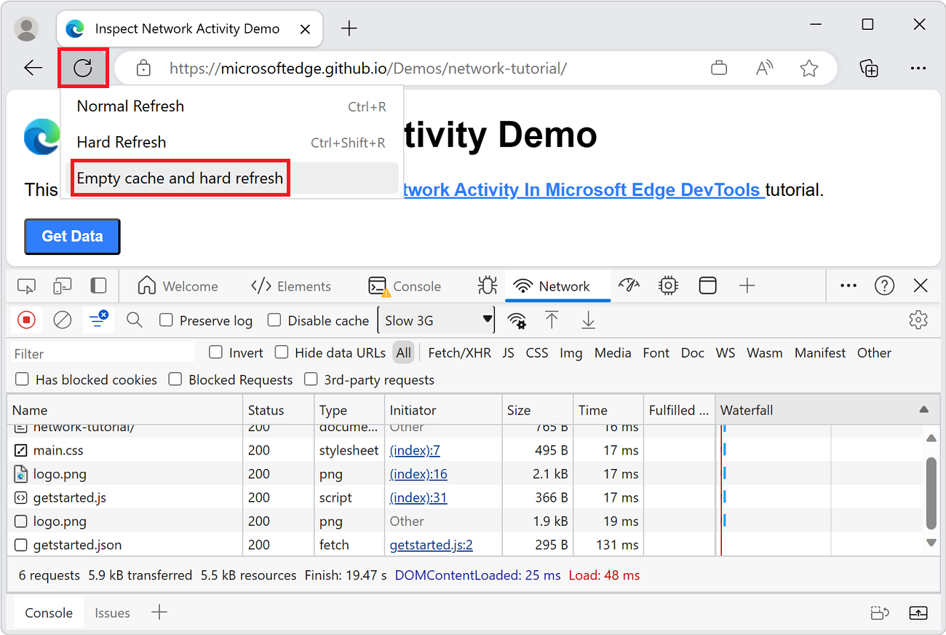This screenshot has width=946, height=635.
Task: Click the briefcase icon in address bar
Action: coord(719,68)
